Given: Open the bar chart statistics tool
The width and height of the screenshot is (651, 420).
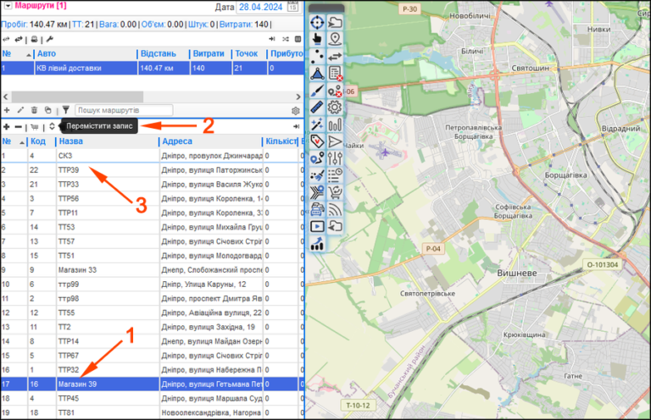Looking at the screenshot, I should click(x=335, y=124).
